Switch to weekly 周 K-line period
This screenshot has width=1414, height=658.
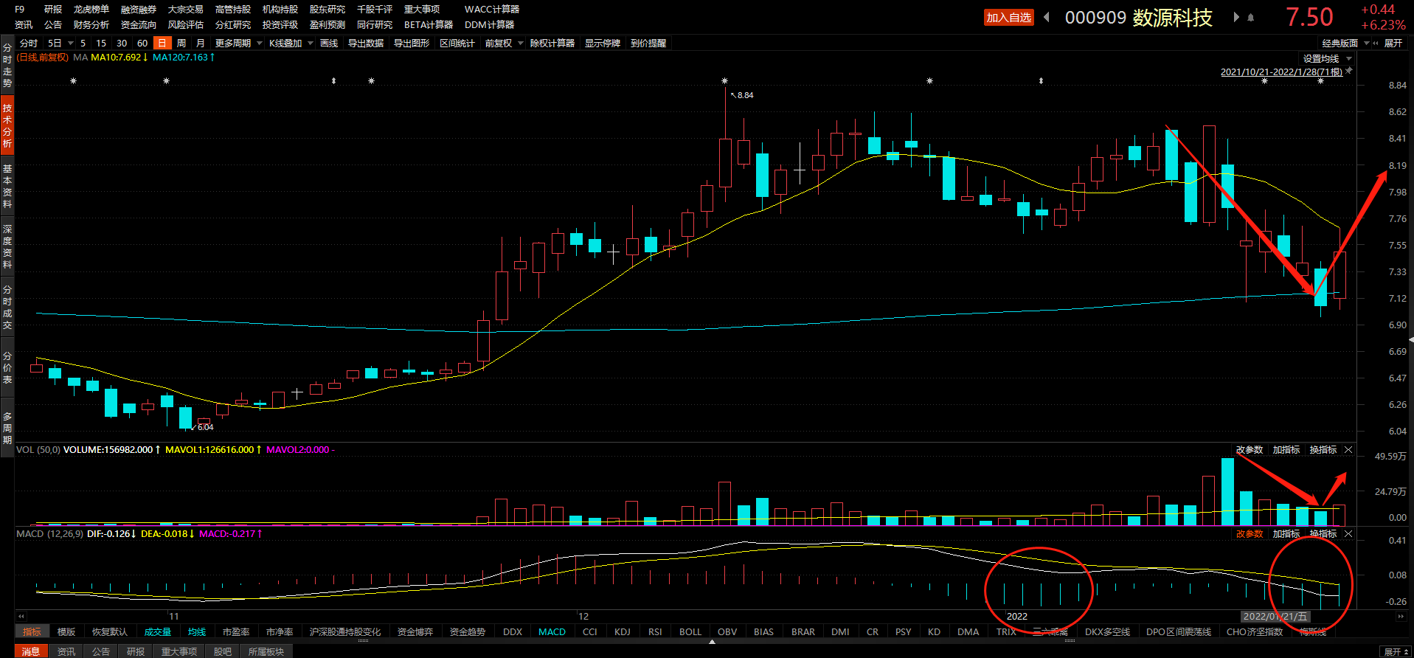[181, 44]
